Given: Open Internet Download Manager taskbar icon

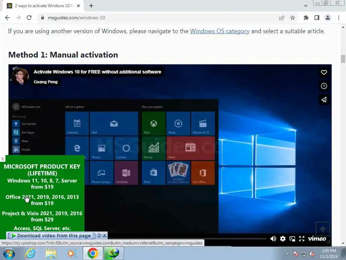Looking at the screenshot, I should pos(114,253).
